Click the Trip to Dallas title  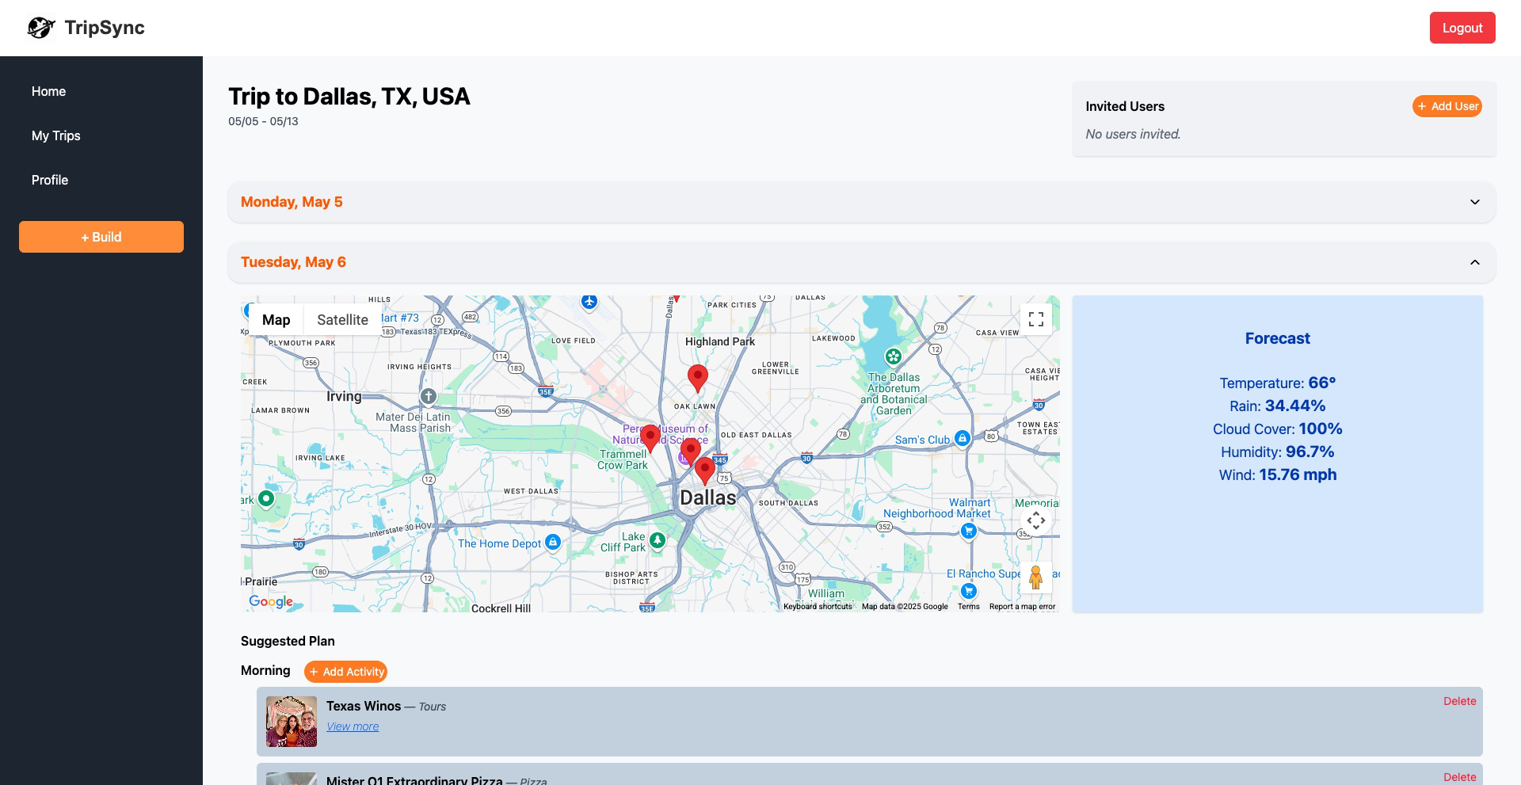click(349, 97)
